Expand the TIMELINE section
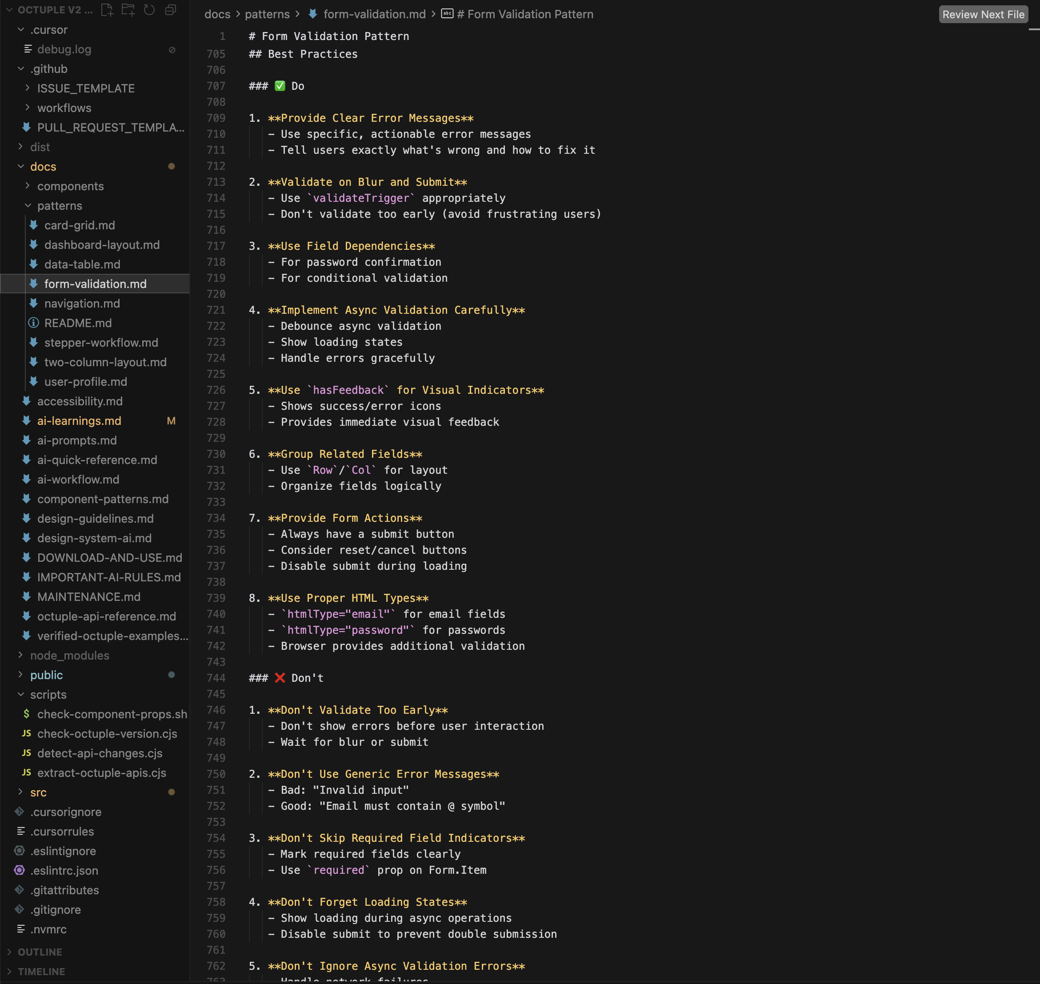 point(41,971)
